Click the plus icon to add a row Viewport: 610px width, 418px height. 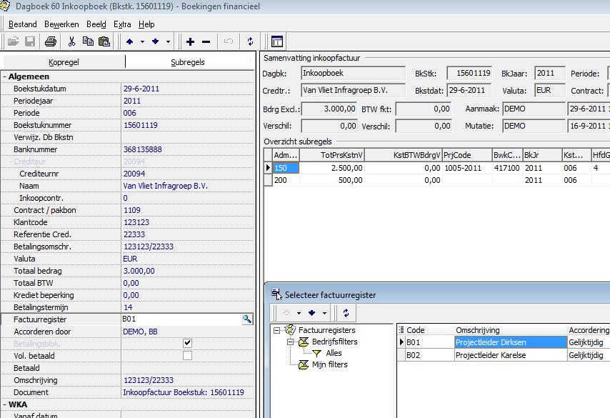tap(190, 41)
